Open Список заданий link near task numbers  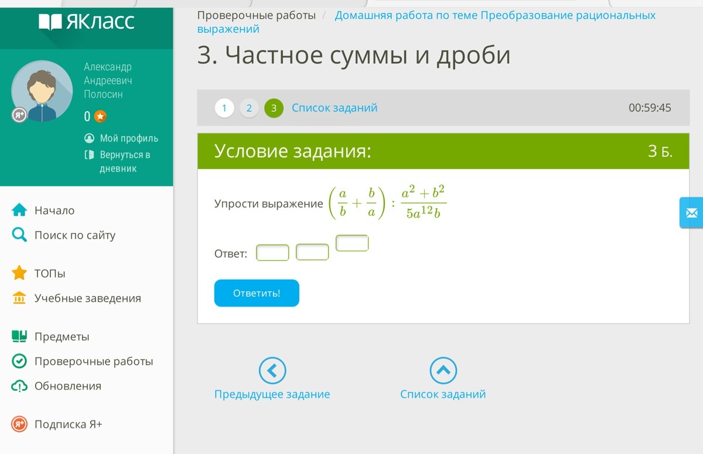[x=335, y=108]
